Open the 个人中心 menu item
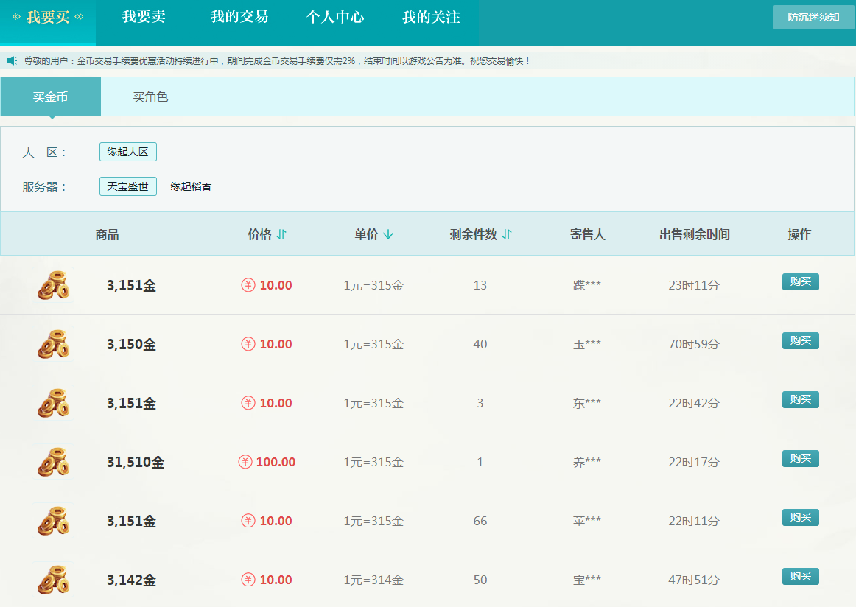The image size is (856, 607). (336, 18)
